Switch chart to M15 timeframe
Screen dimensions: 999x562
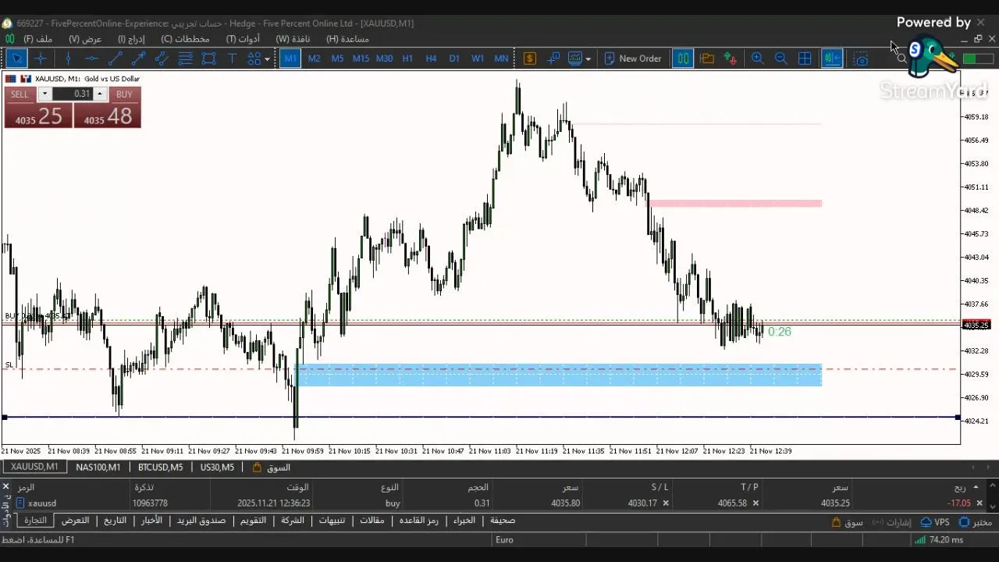point(361,59)
